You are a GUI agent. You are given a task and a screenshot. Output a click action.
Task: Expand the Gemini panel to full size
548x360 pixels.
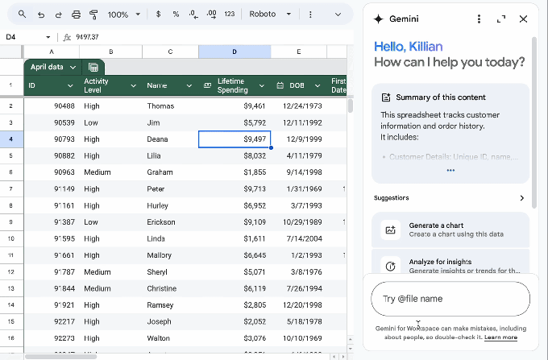(501, 19)
